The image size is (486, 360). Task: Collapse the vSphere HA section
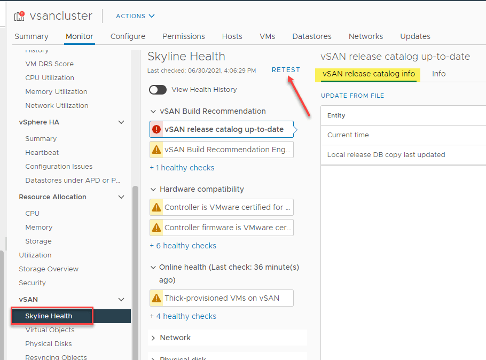[121, 122]
